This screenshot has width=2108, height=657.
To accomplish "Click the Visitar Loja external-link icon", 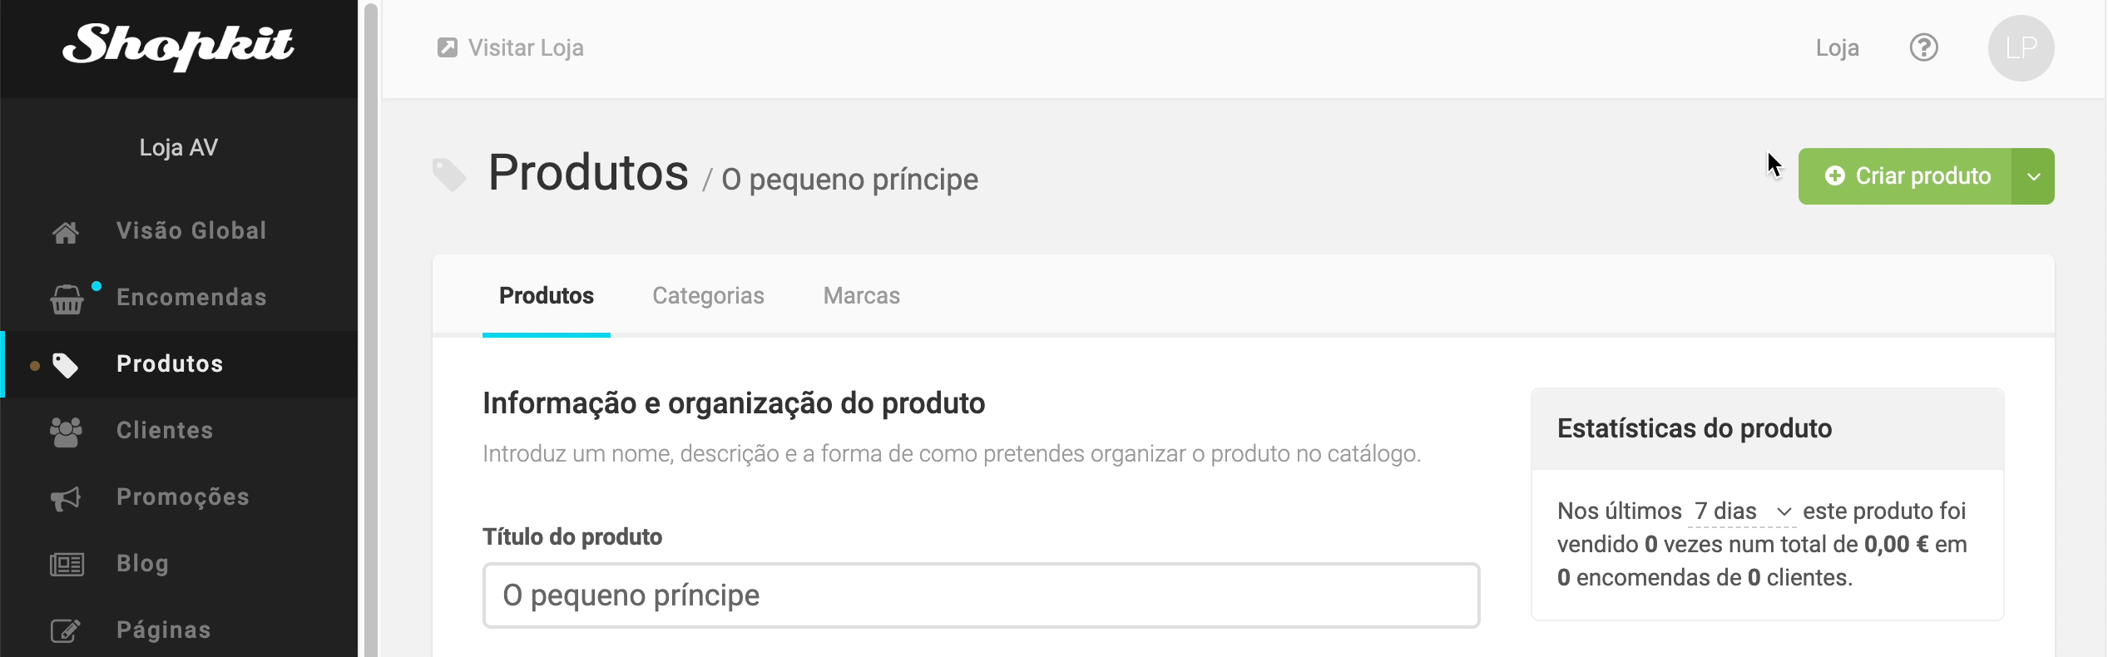I will (448, 47).
